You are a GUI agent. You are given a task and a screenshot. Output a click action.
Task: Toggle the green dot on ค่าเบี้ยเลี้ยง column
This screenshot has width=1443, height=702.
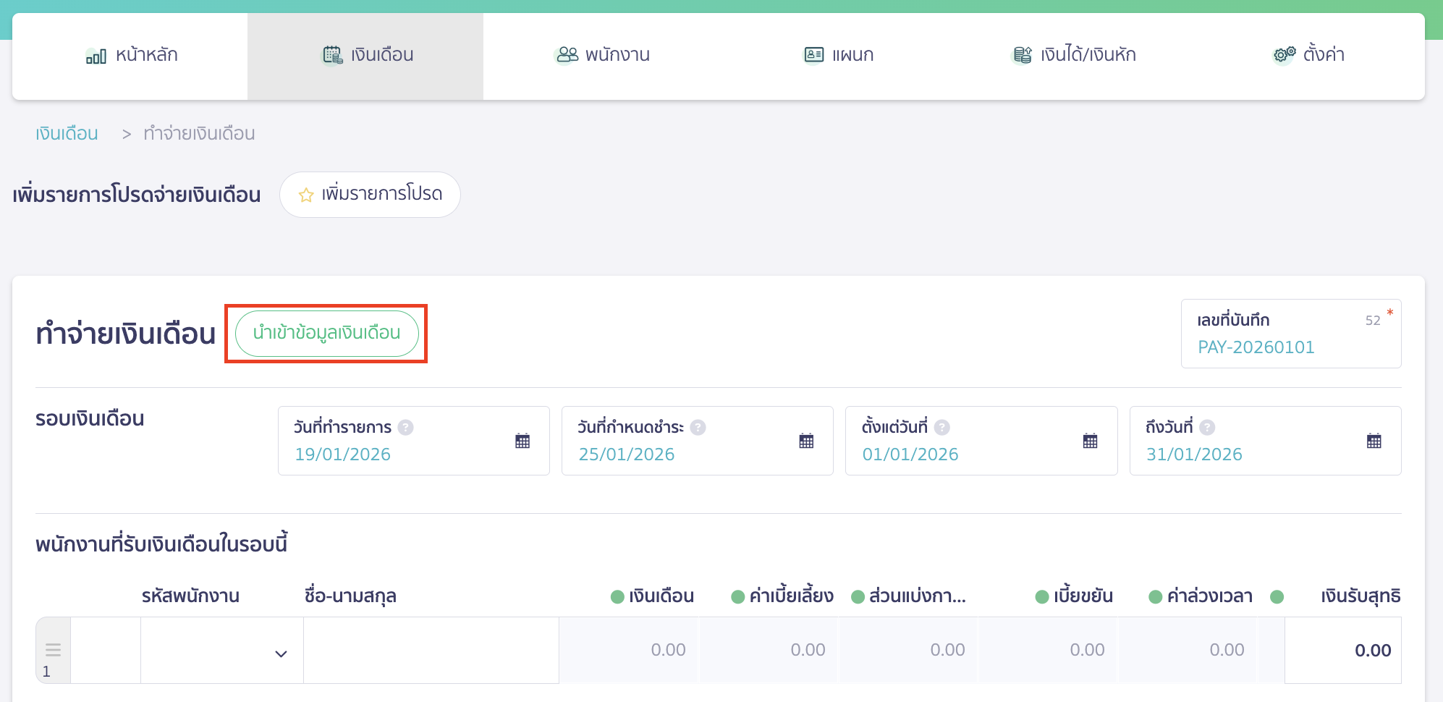tap(738, 597)
